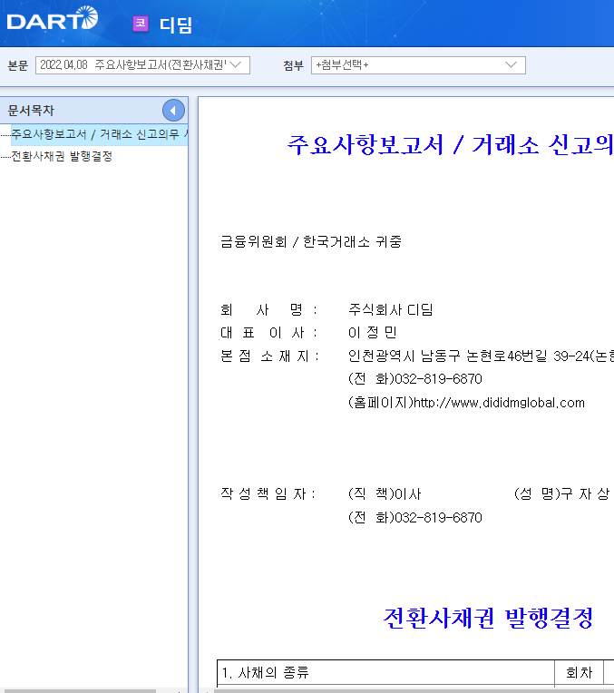Click the (성 명)구 자 상 text
The width and height of the screenshot is (614, 693).
pos(561,493)
